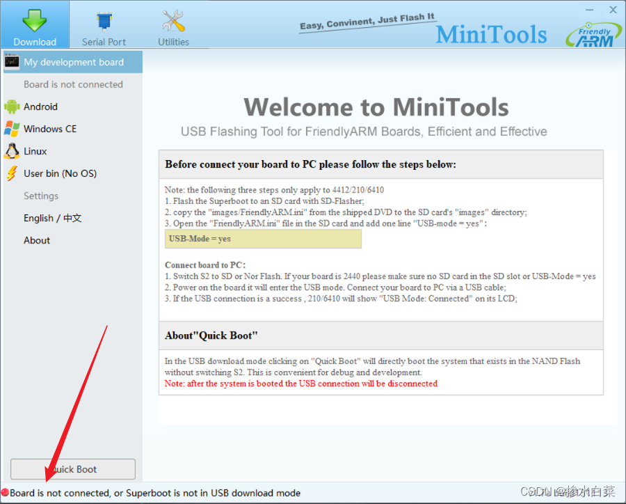The image size is (626, 504).
Task: Click the My development board icon
Action: click(12, 62)
